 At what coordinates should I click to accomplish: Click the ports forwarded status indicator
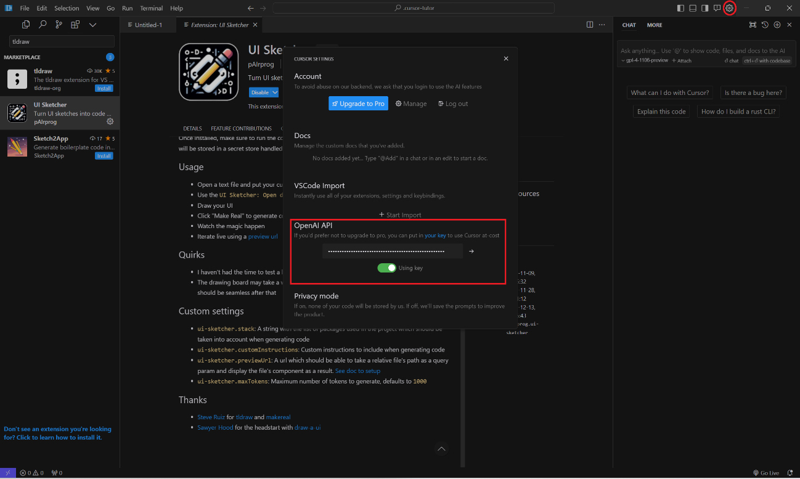click(x=57, y=473)
